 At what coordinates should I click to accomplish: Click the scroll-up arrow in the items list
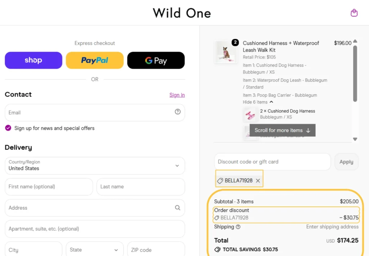[355, 41]
